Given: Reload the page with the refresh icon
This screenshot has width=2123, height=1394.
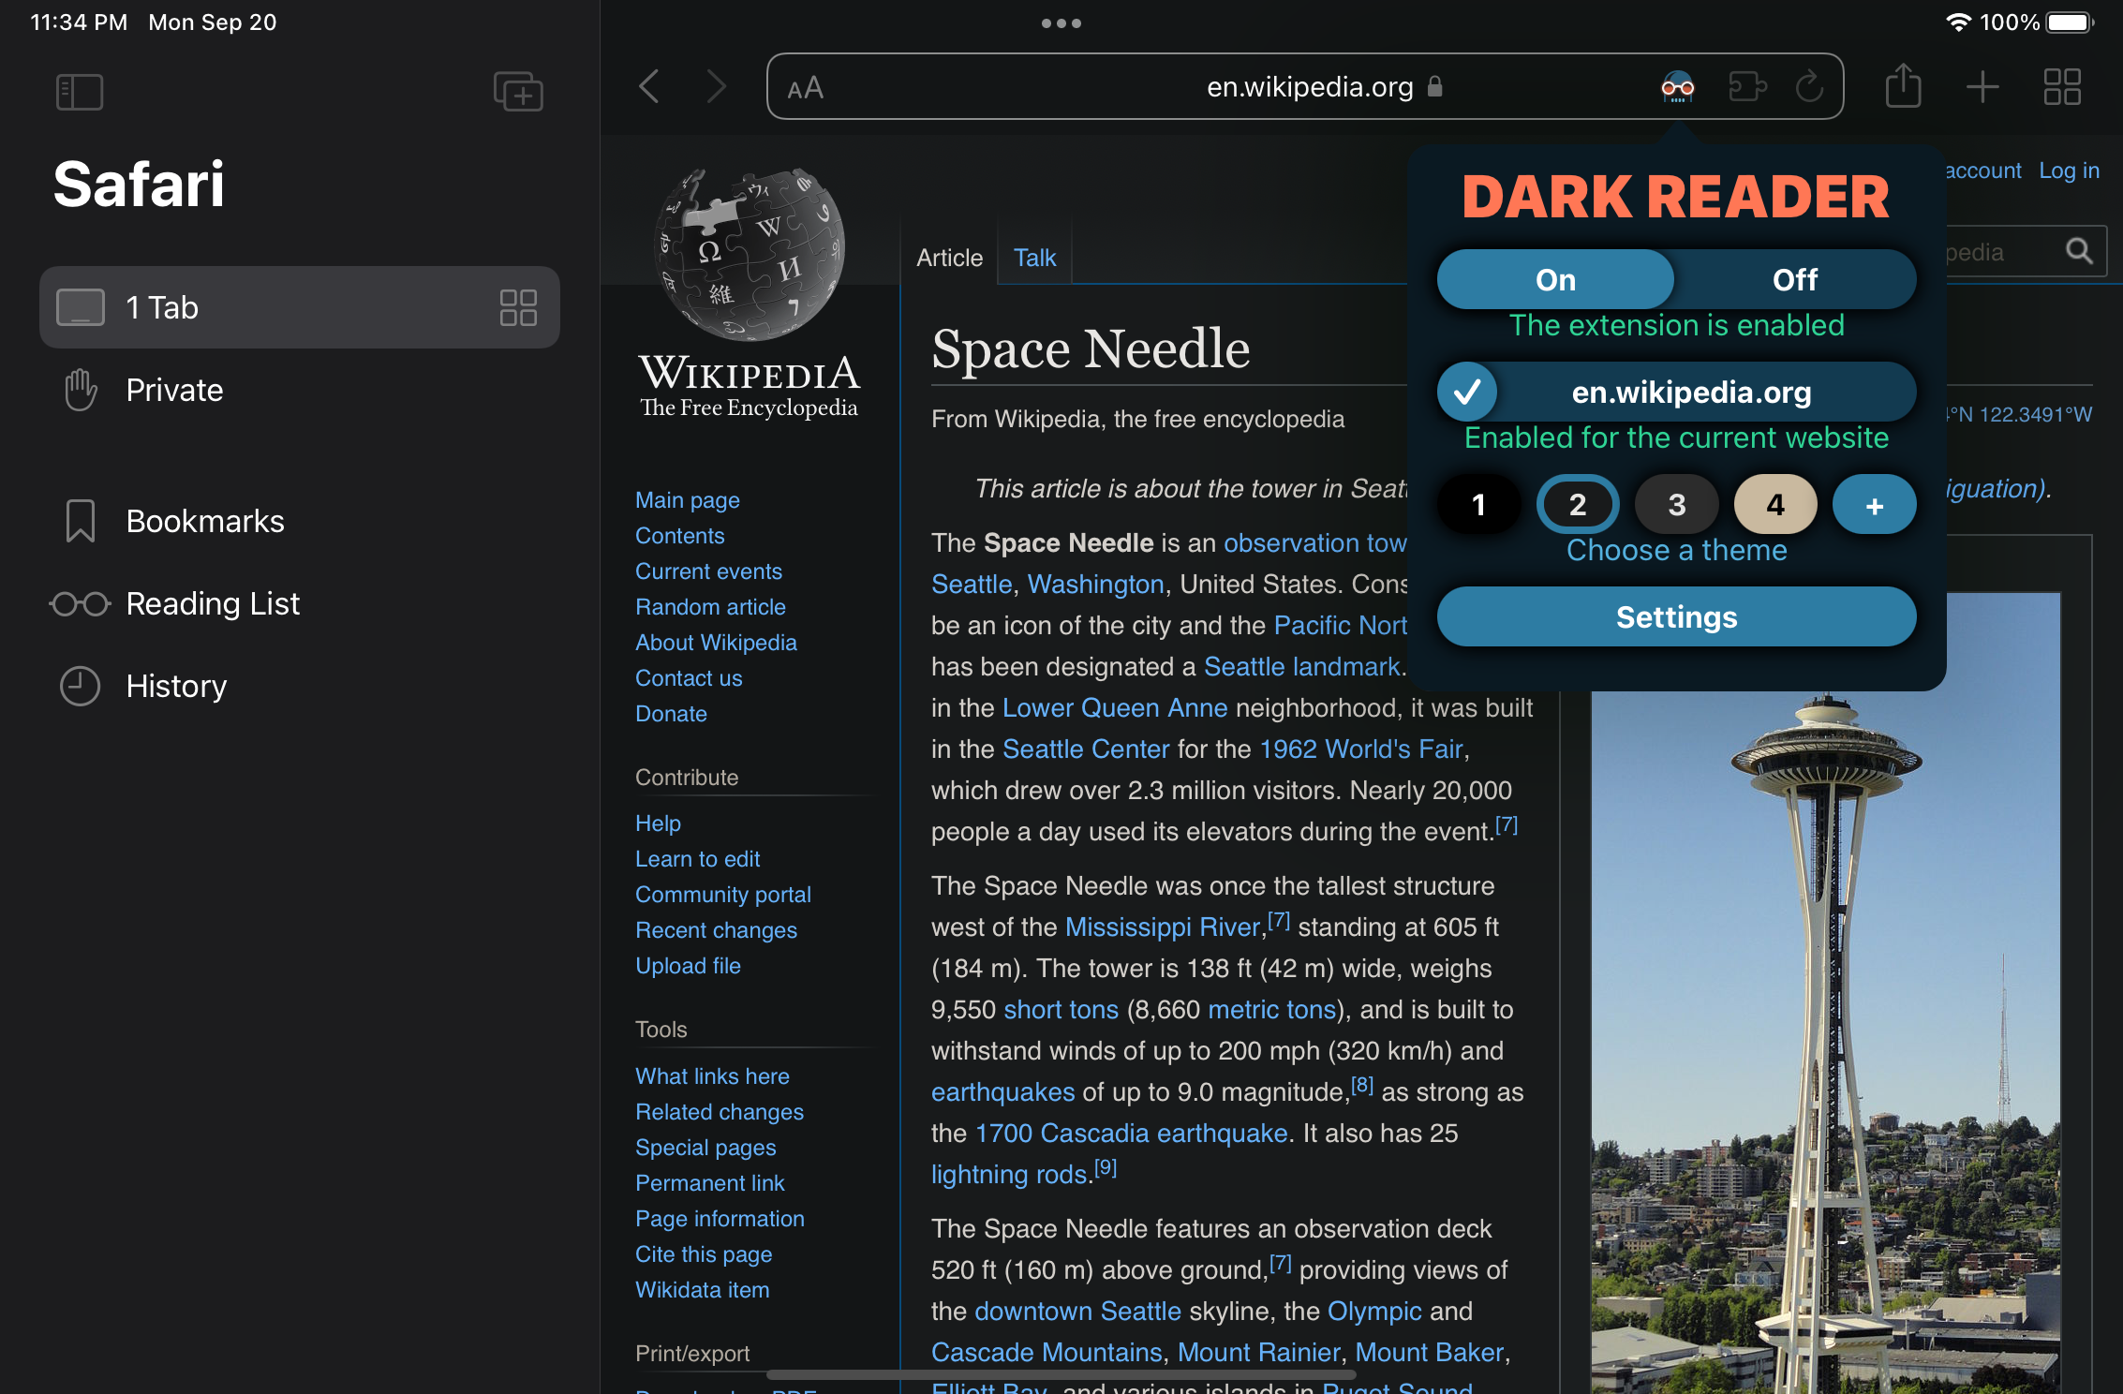Looking at the screenshot, I should click(1810, 87).
